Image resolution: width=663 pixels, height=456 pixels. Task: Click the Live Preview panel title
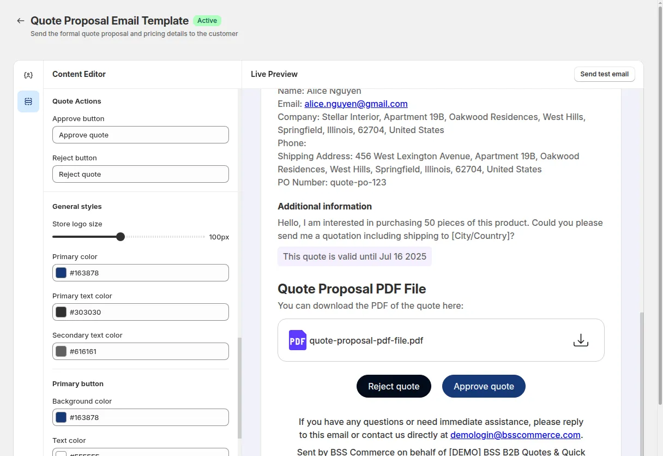pyautogui.click(x=274, y=74)
